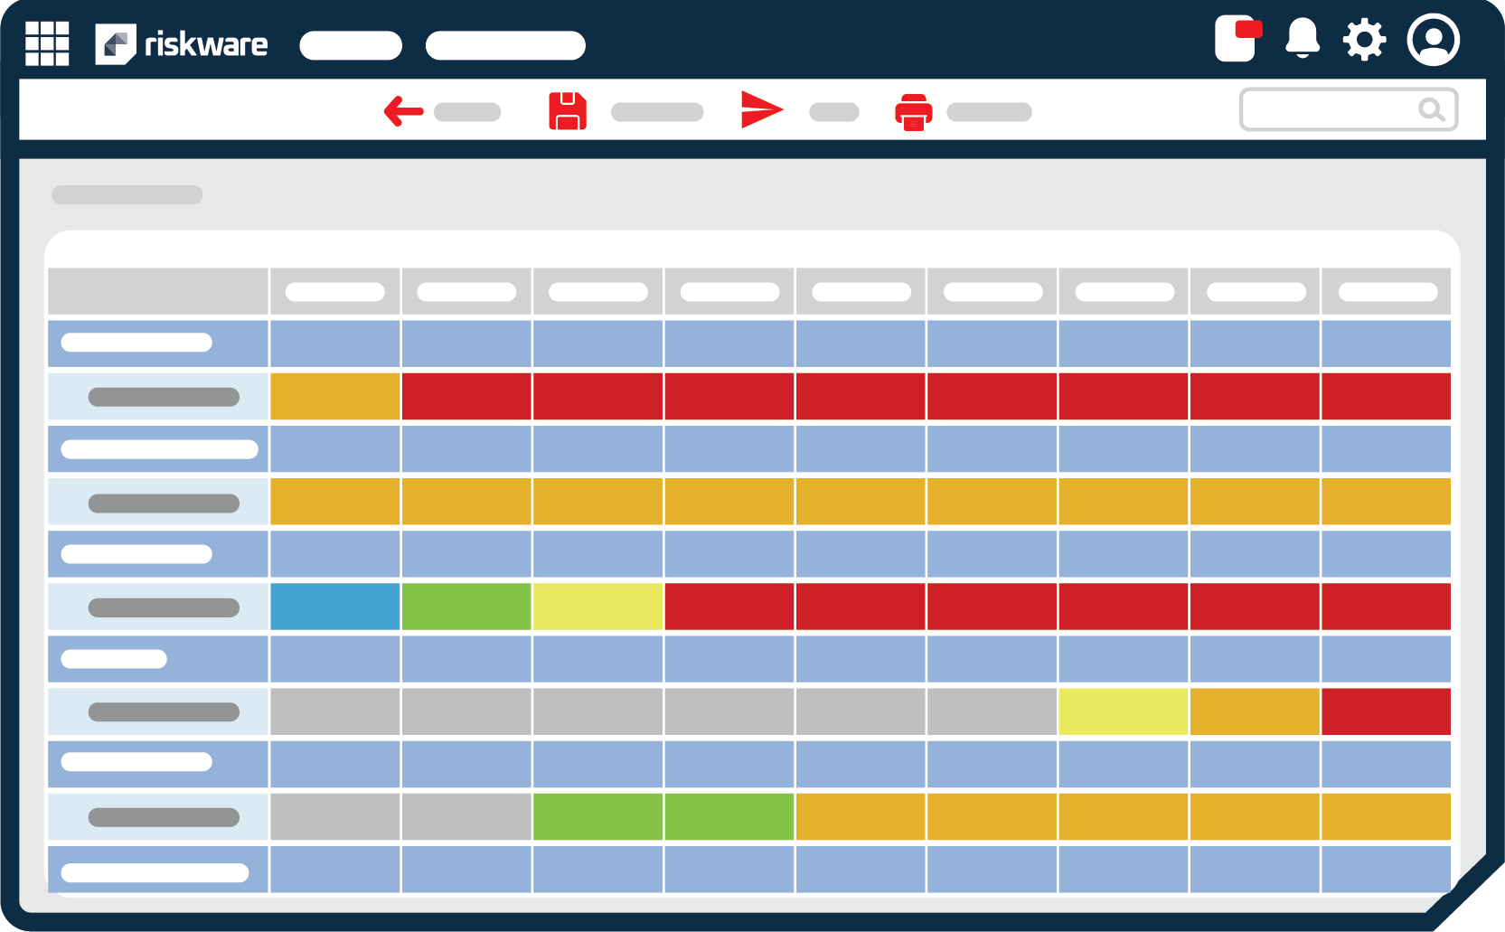Viewport: 1505px width, 932px height.
Task: Select first navigation pill beside Riskware logo
Action: (x=351, y=45)
